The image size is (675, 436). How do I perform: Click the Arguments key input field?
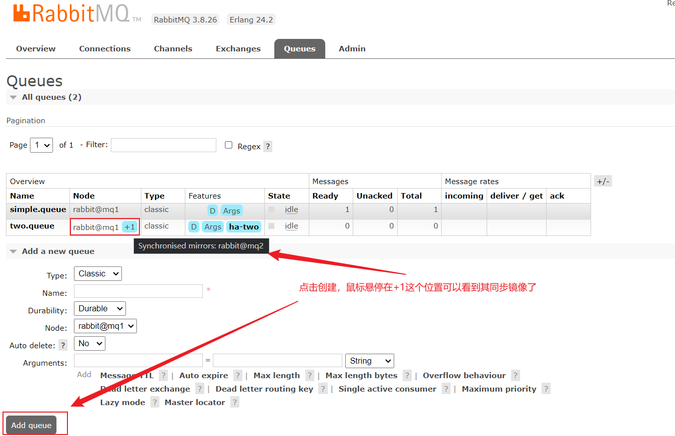coord(138,361)
